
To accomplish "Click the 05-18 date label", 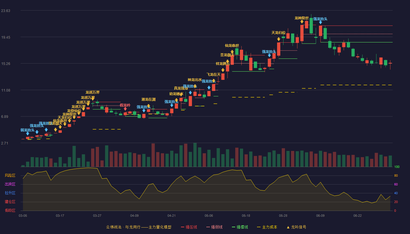I will click(246, 216).
